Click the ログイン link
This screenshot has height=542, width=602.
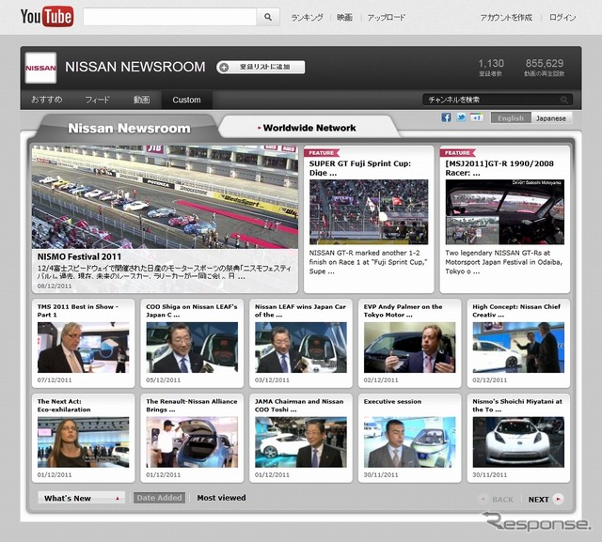click(562, 18)
